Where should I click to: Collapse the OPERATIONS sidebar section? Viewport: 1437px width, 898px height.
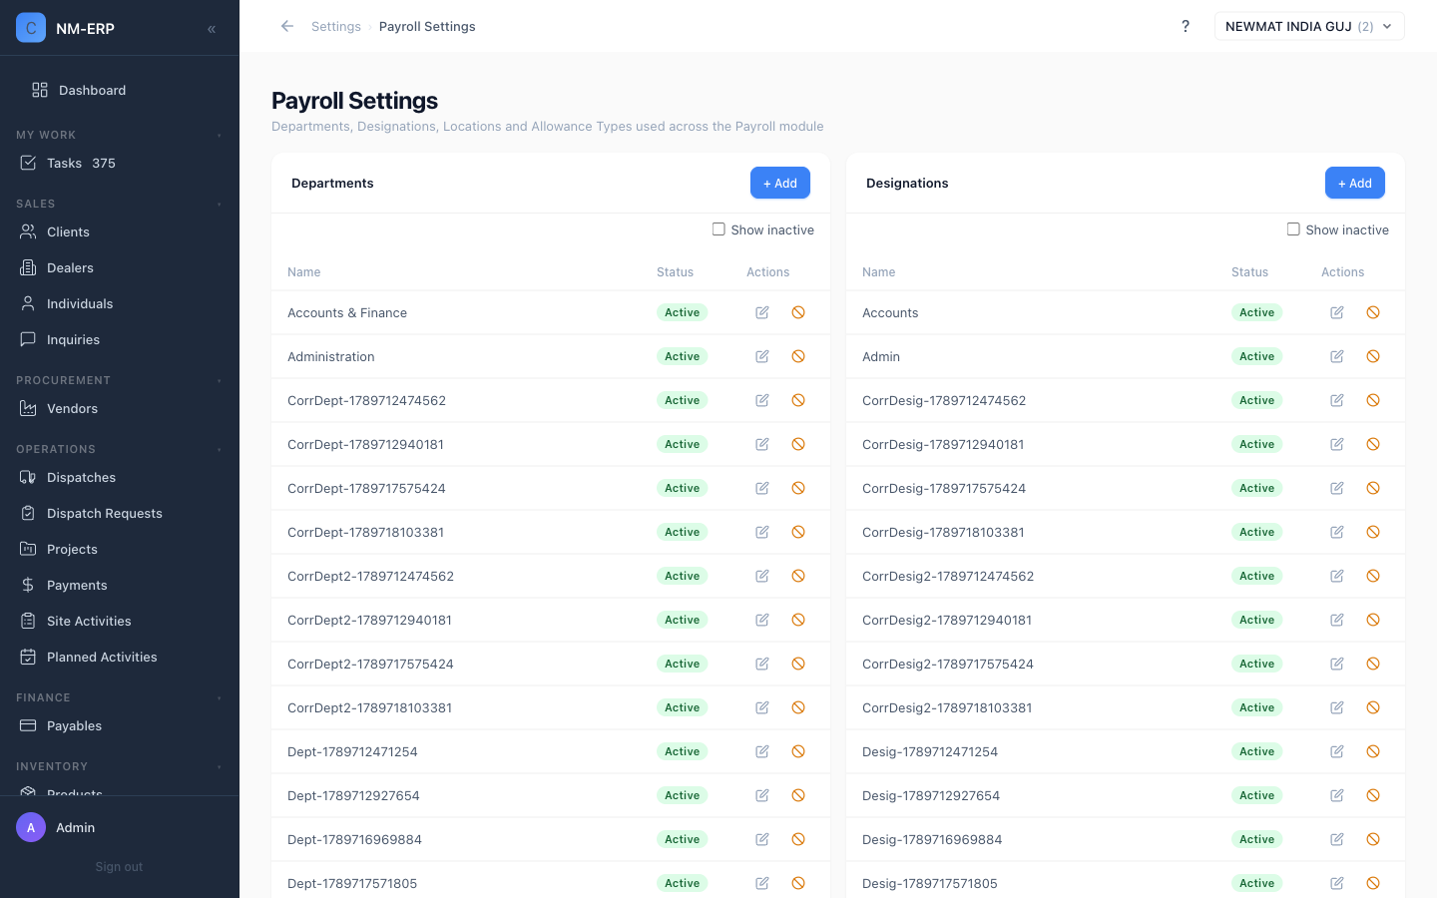pos(219,449)
